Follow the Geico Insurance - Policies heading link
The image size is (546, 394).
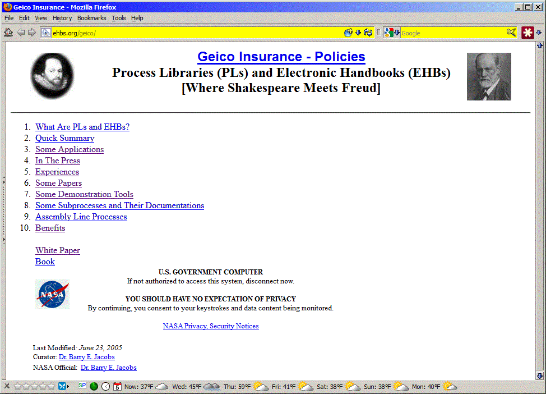pyautogui.click(x=281, y=57)
